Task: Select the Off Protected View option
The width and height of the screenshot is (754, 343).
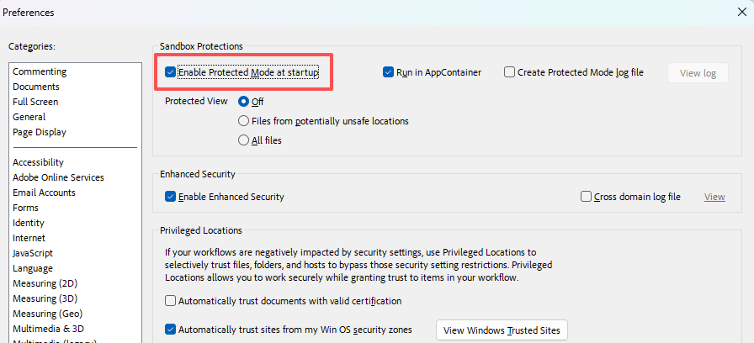Action: [244, 102]
